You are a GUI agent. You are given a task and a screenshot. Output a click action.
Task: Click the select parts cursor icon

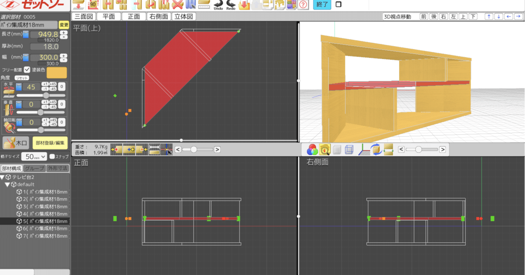point(191,5)
